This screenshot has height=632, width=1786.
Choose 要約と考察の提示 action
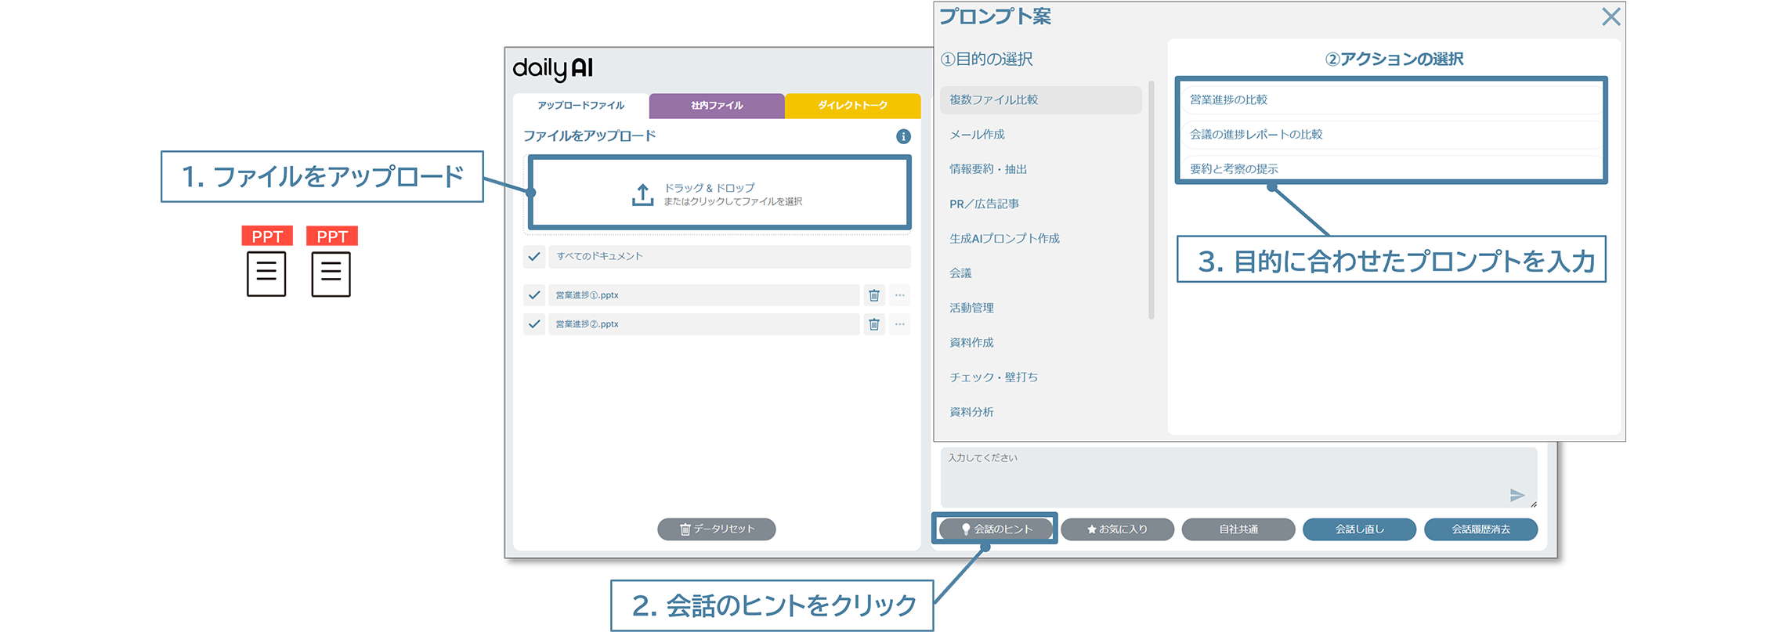(x=1390, y=168)
